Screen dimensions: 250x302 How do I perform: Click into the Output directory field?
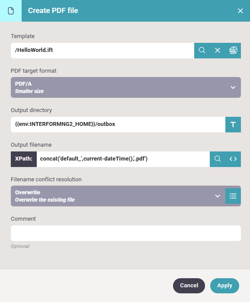point(118,125)
